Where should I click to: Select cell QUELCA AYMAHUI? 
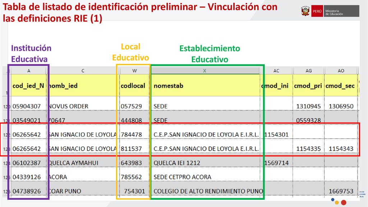point(83,160)
